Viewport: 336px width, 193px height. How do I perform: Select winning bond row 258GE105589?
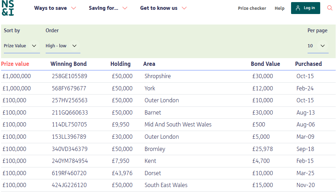coord(70,76)
